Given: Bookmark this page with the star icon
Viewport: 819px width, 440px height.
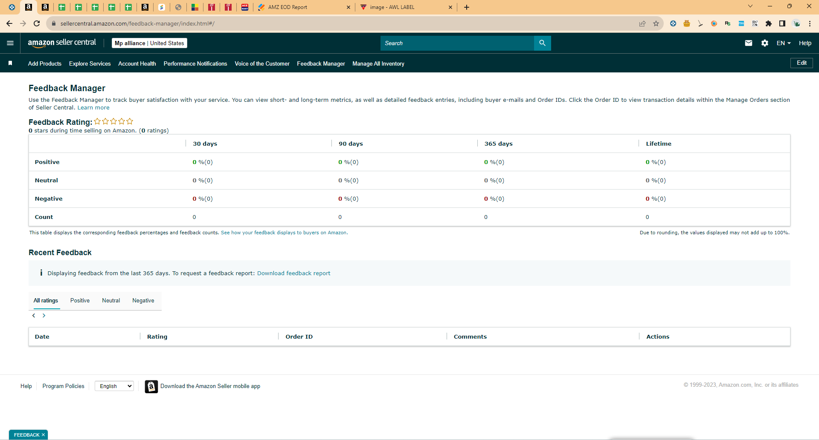Looking at the screenshot, I should click(x=656, y=23).
